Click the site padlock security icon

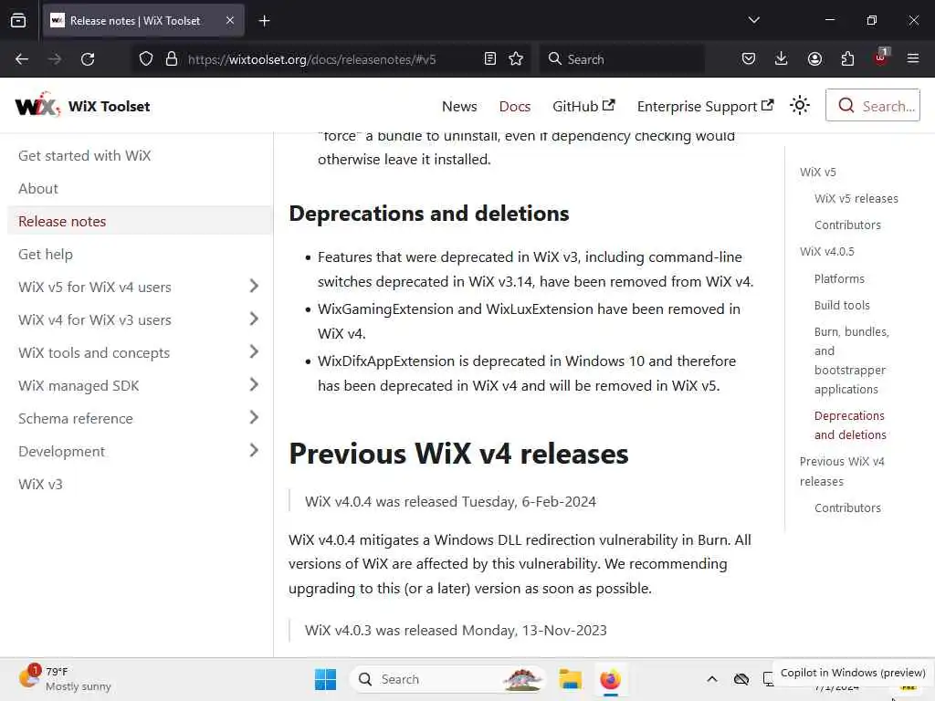click(x=172, y=59)
